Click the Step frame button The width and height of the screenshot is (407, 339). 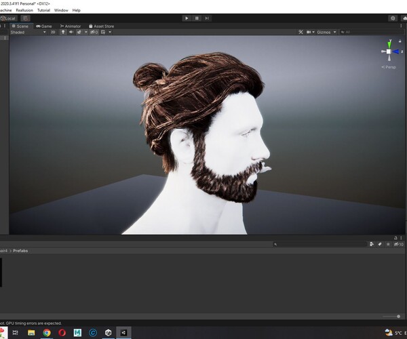pos(207,18)
